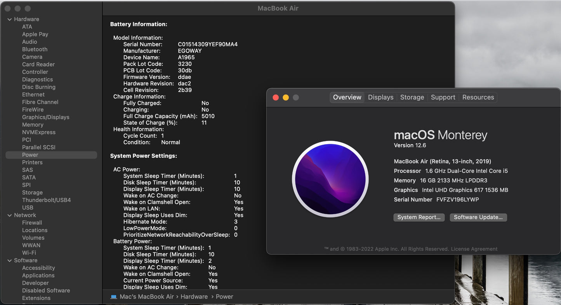Select the Support tab
This screenshot has height=305, width=561.
(x=443, y=98)
